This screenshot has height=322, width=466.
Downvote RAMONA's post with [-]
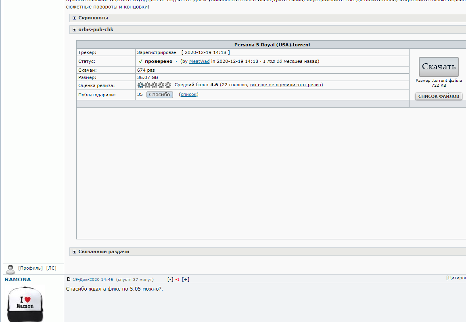[170, 279]
